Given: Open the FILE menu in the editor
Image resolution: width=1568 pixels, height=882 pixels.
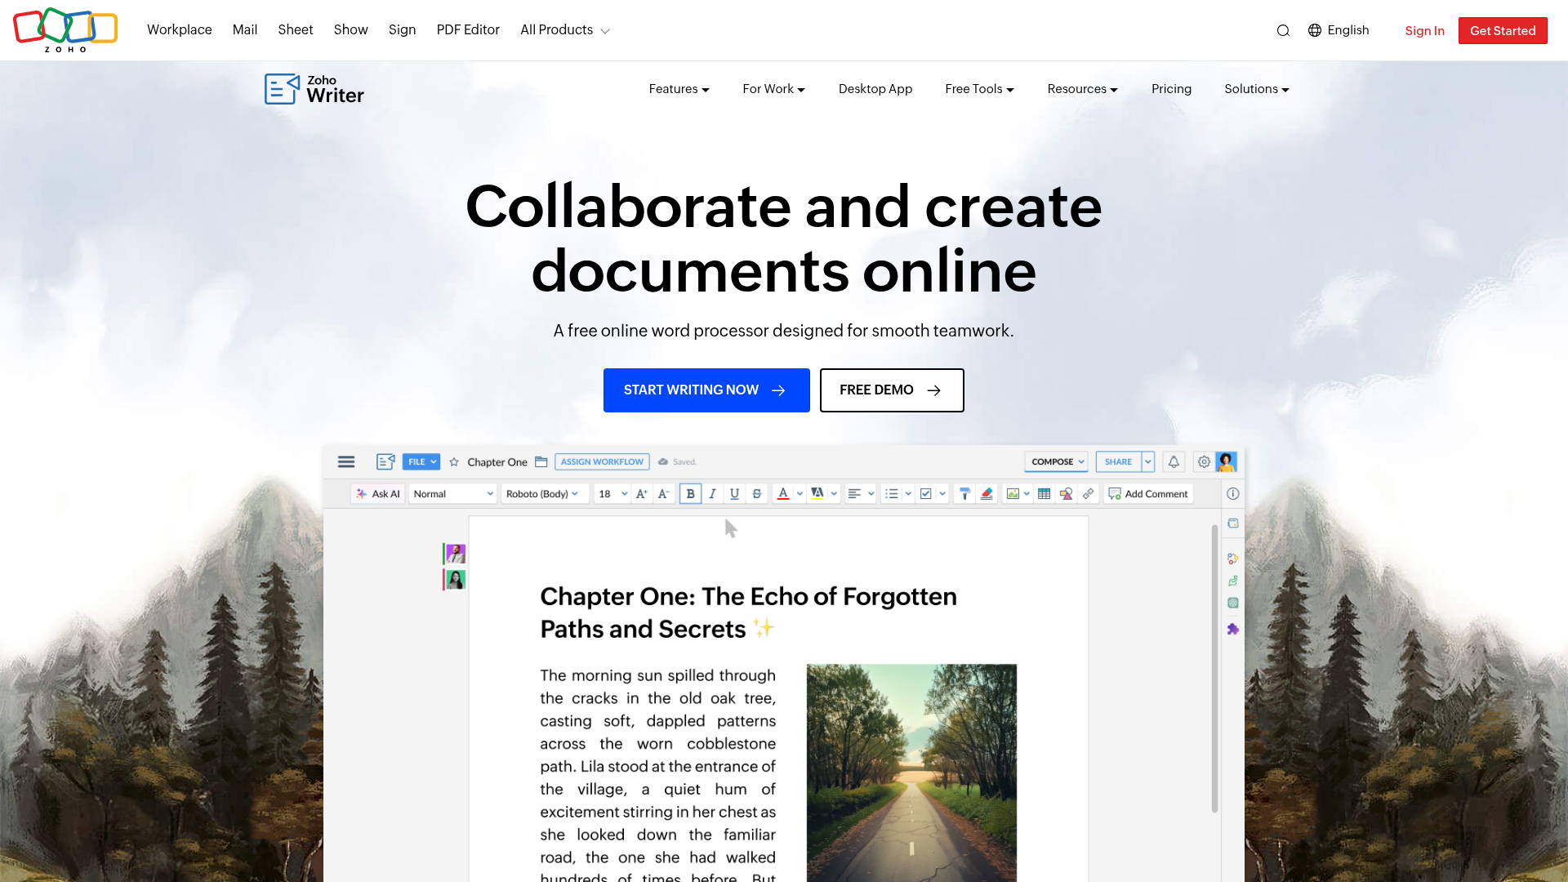Looking at the screenshot, I should pyautogui.click(x=421, y=461).
